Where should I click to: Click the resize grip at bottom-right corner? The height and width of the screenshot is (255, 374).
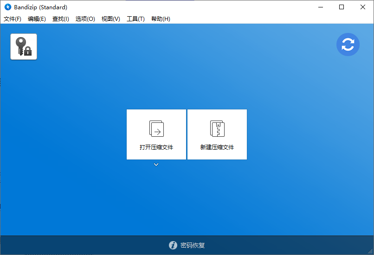click(370, 251)
